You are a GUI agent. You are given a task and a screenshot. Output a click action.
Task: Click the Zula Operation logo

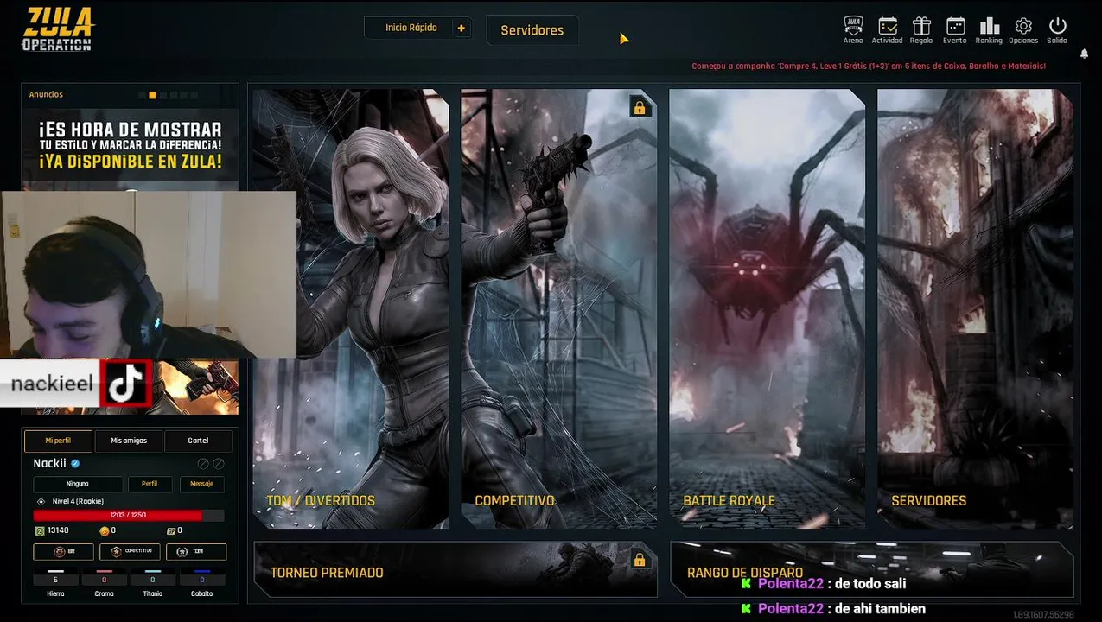coord(57,29)
